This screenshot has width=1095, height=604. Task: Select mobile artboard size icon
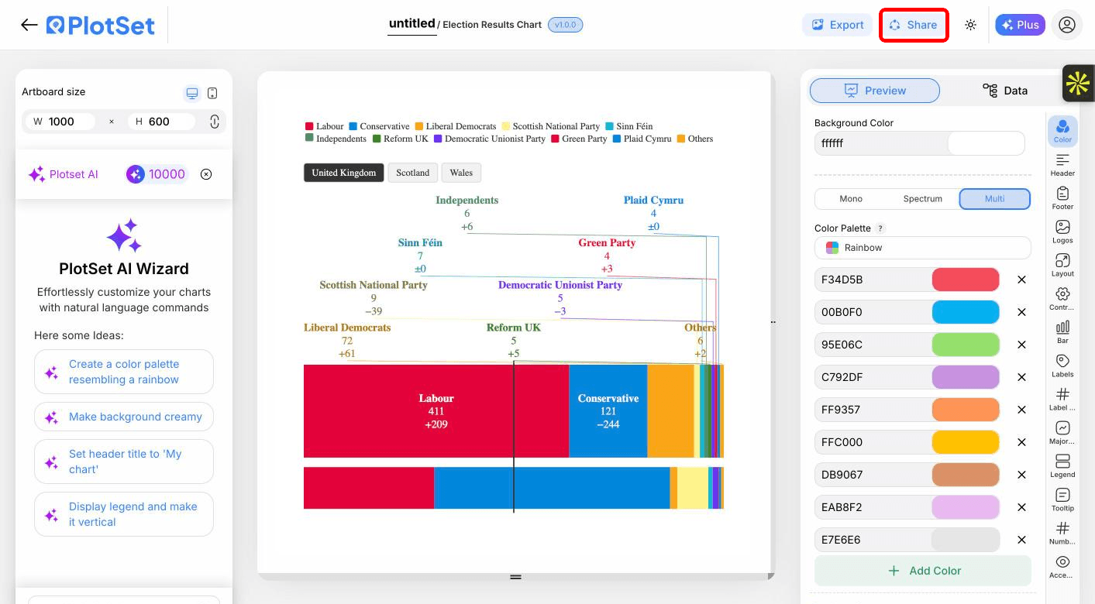point(212,93)
